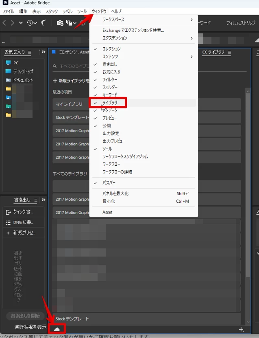Open the 表示 menu
Screen dimensions: 259x338
coord(36,11)
